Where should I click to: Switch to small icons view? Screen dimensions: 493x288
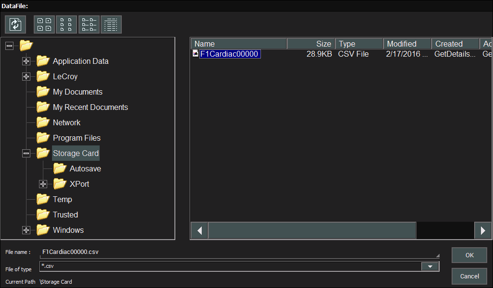click(66, 24)
